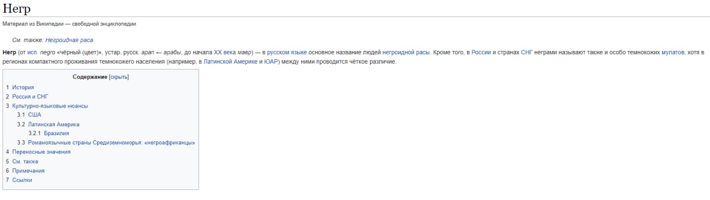This screenshot has height=200, width=710.
Task: Open the Латинской Америке link
Action: pyautogui.click(x=230, y=61)
